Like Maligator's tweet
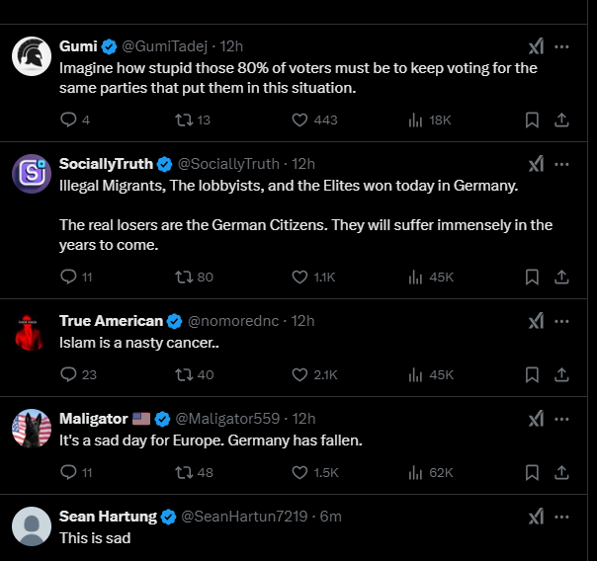The width and height of the screenshot is (597, 561). click(300, 472)
